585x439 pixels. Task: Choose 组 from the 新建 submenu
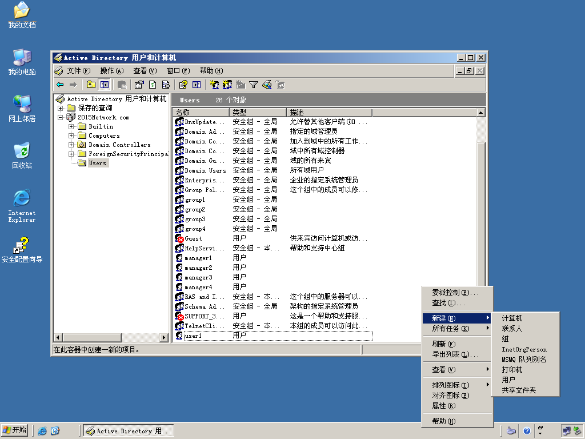526,339
